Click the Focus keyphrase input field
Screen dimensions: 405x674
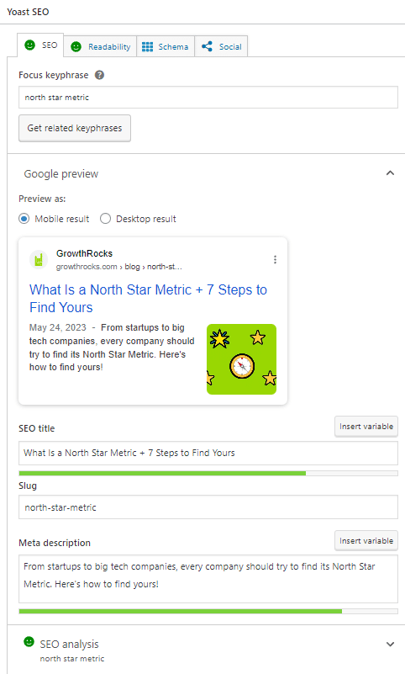tap(208, 98)
